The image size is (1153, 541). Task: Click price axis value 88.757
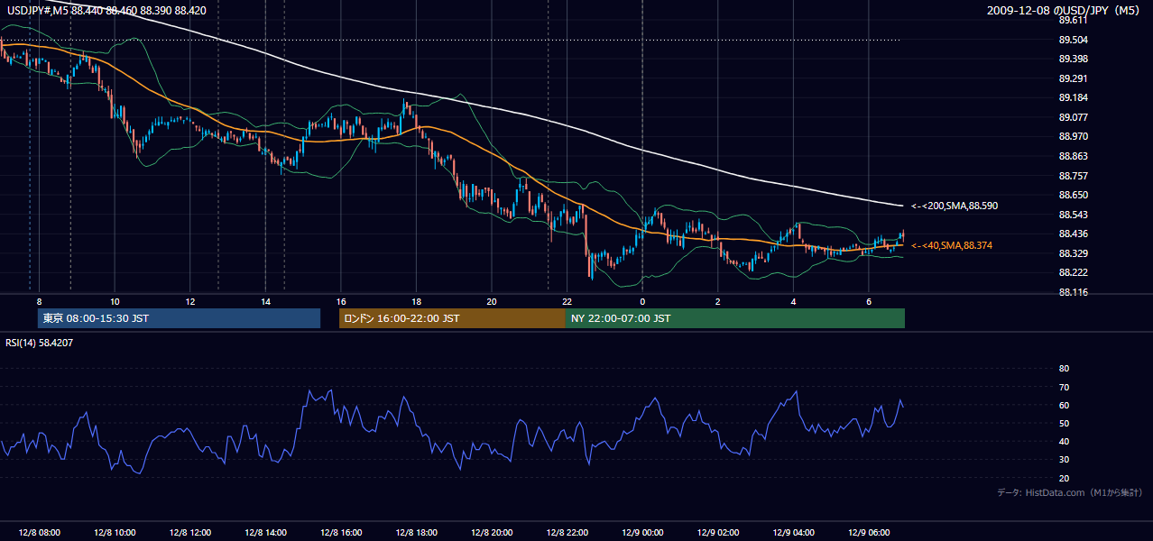(1072, 176)
